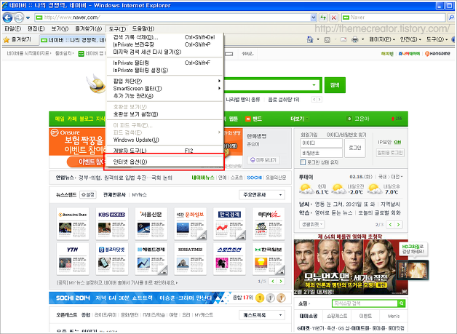Click the newsstand 설정 settings button
The image size is (457, 334).
88,195
